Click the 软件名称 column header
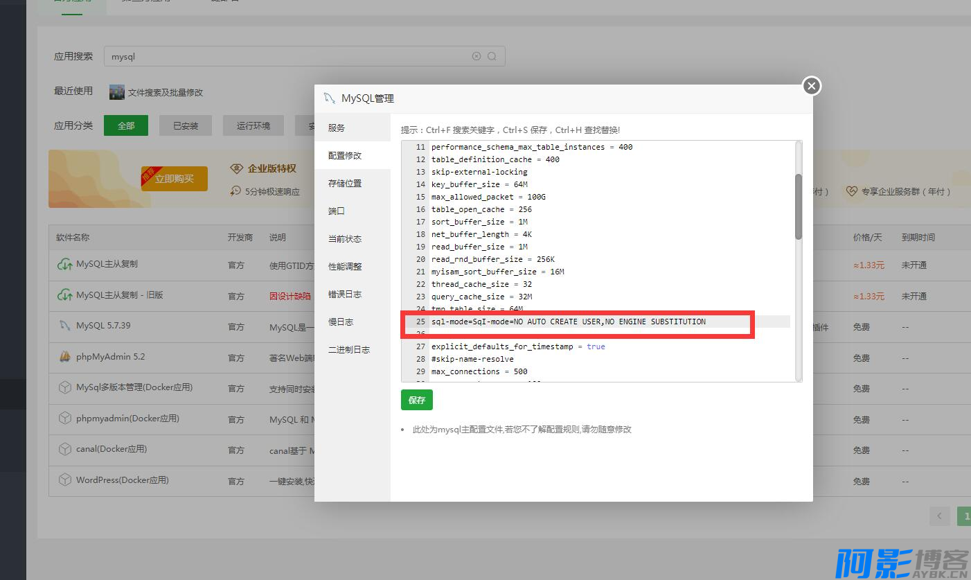Screen dimensions: 971x580 [73, 237]
